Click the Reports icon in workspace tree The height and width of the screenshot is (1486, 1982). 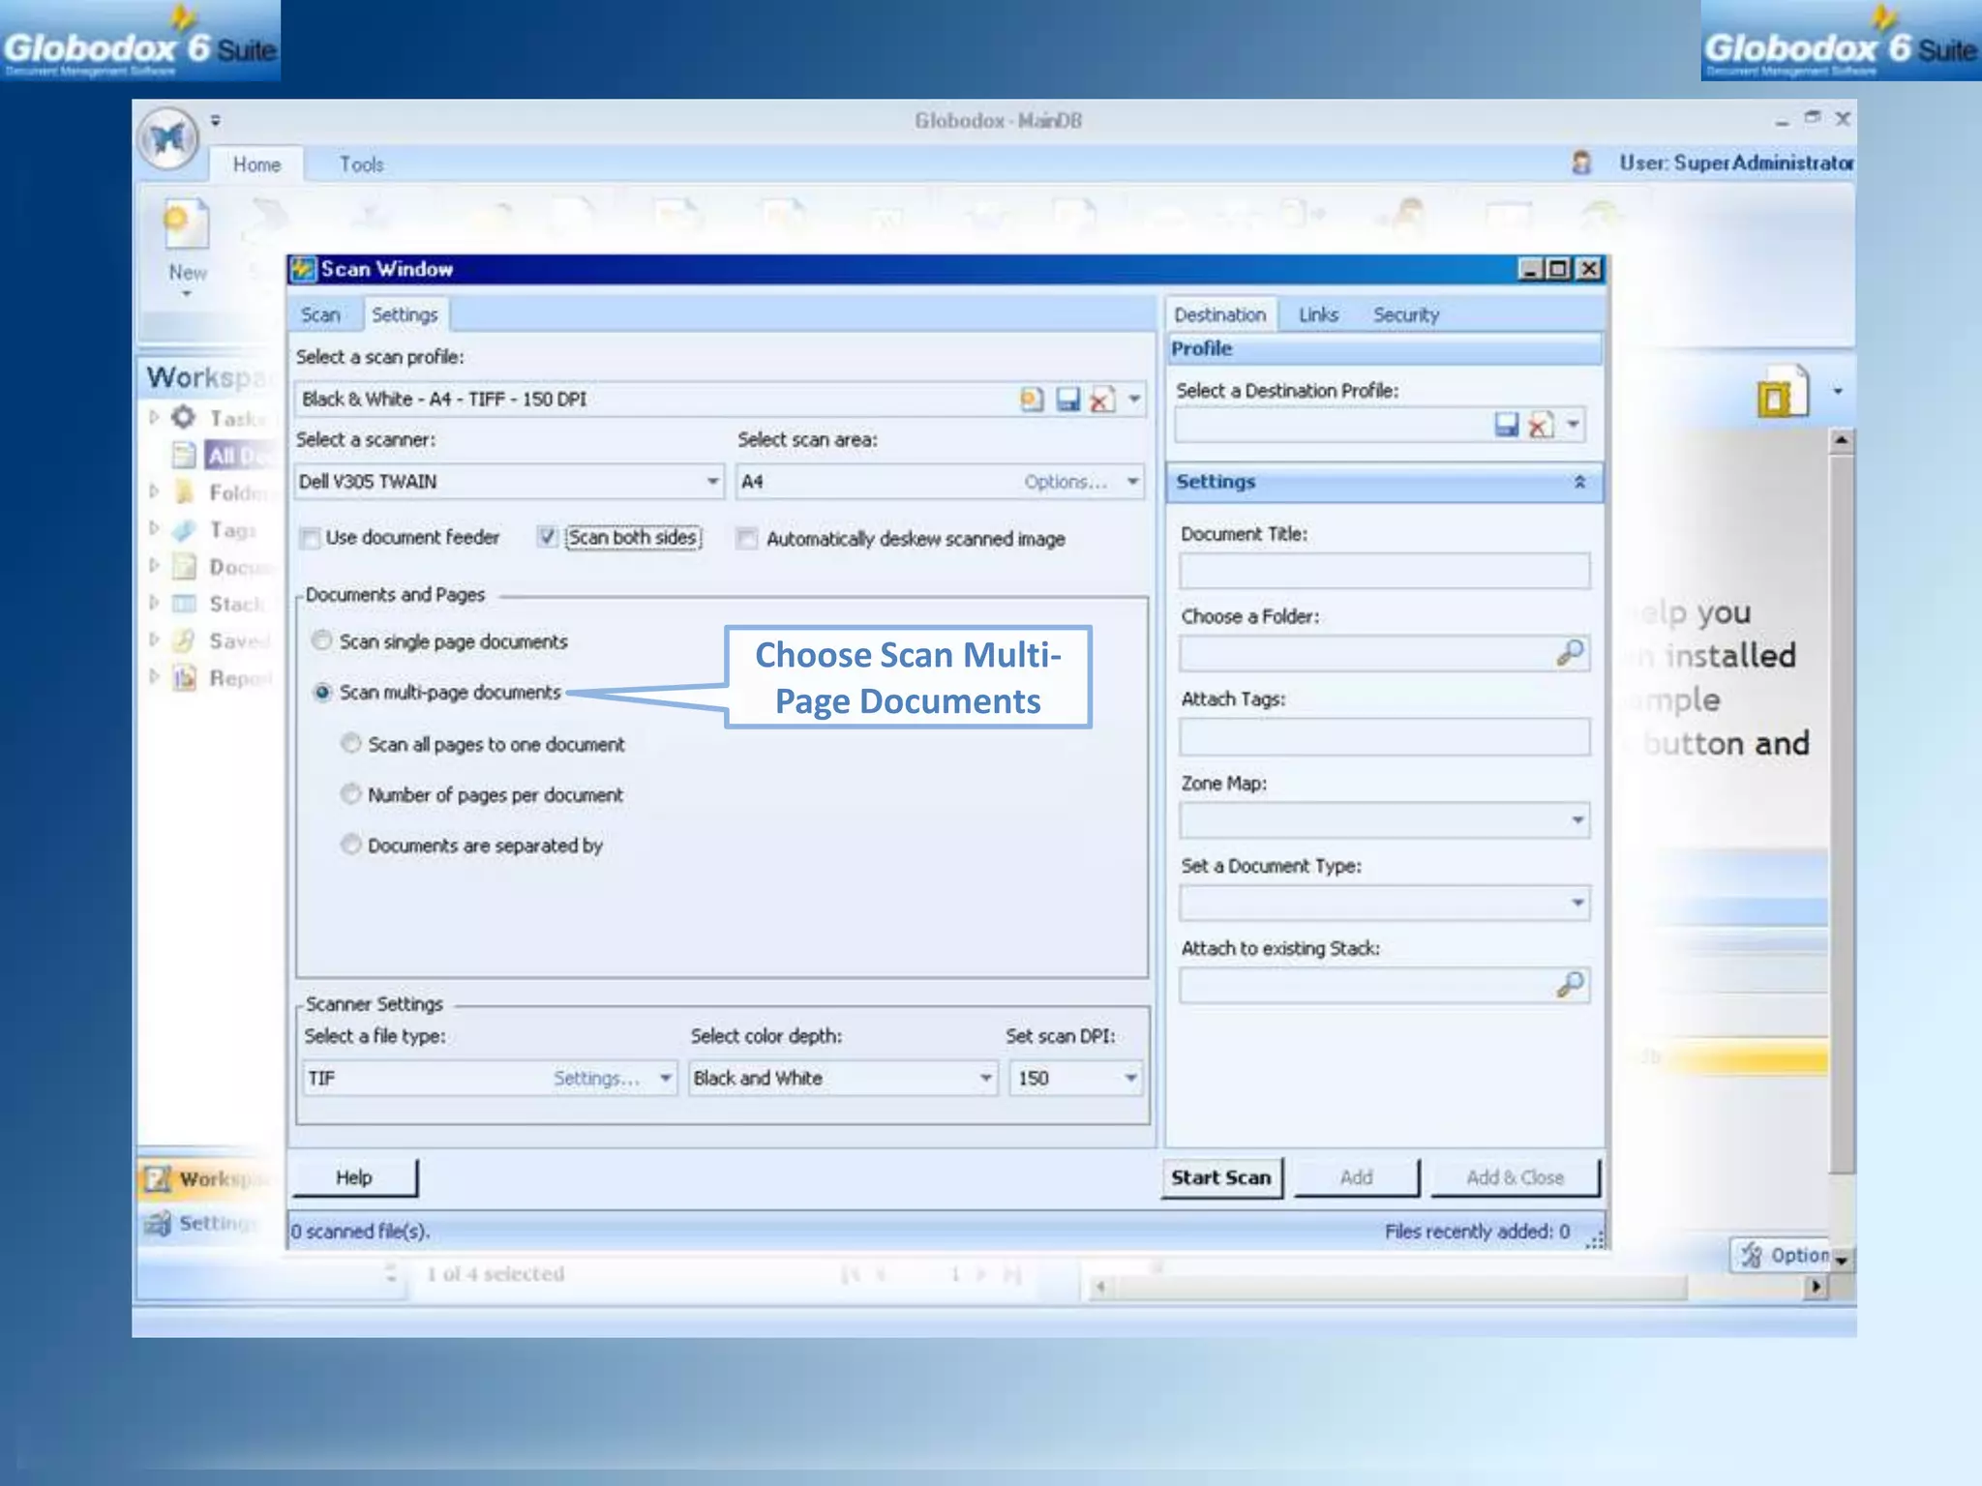point(184,677)
